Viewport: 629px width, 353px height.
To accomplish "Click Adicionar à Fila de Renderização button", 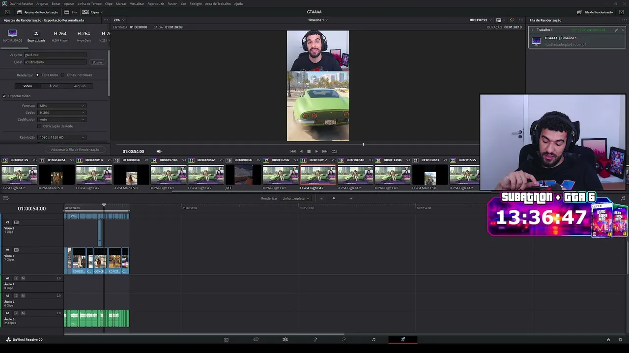I will coord(75,150).
